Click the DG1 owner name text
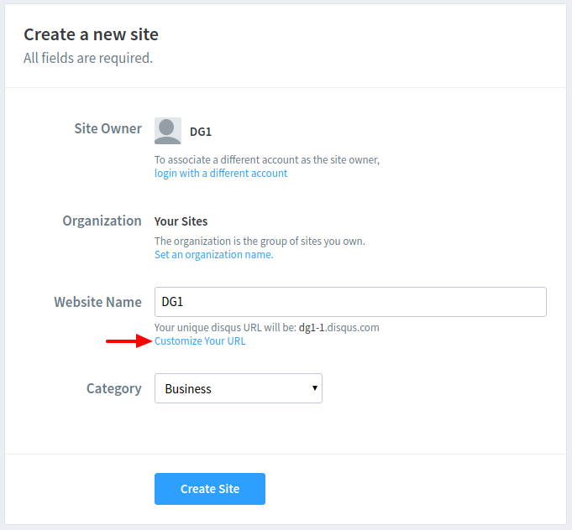 click(201, 132)
